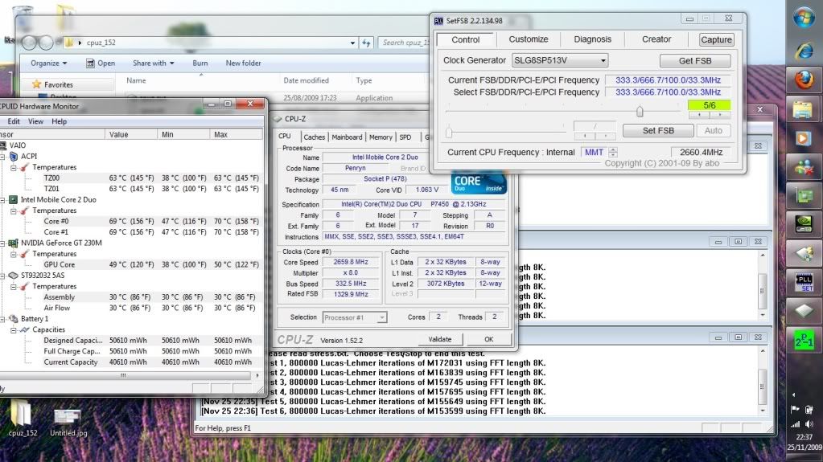Go back in Explorer window

(x=30, y=43)
